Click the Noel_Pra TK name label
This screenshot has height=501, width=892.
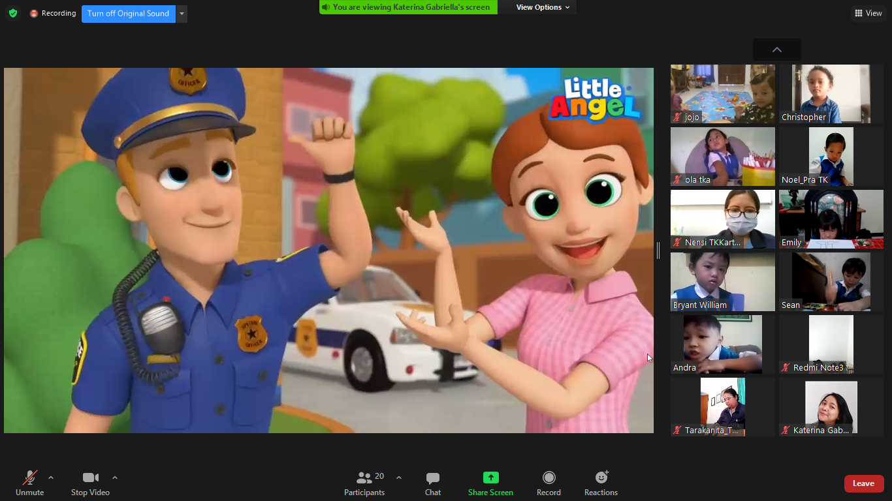coord(804,180)
